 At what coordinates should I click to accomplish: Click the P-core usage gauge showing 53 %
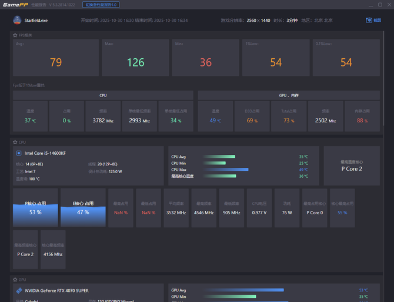pos(35,208)
